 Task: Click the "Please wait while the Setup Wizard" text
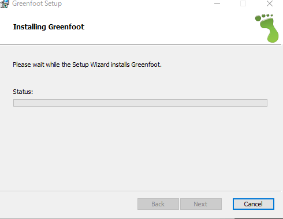pyautogui.click(x=61, y=65)
